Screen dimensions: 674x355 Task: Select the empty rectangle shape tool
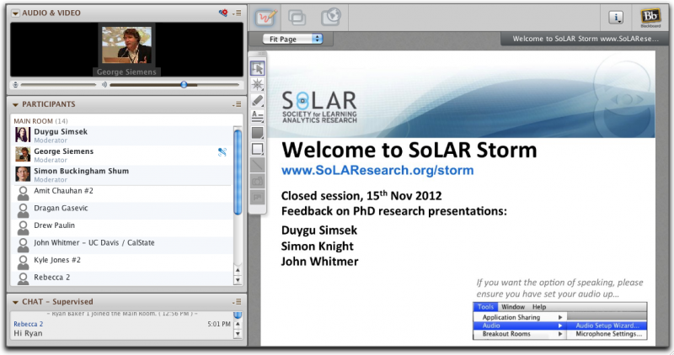pos(258,149)
